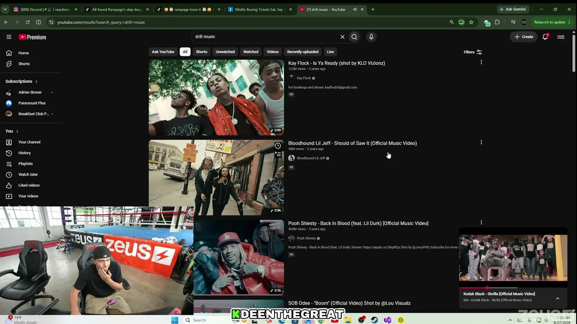Screen dimensions: 577x324
Task: Open the search Filters panel
Action: point(473,52)
